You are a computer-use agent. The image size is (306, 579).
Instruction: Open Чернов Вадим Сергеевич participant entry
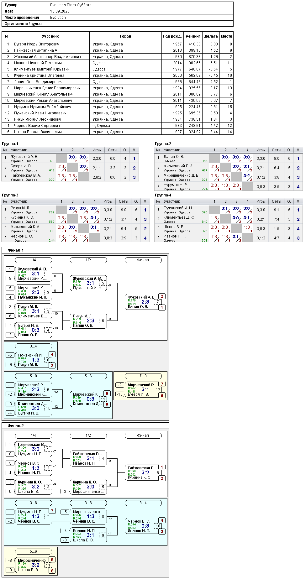[x=37, y=126]
